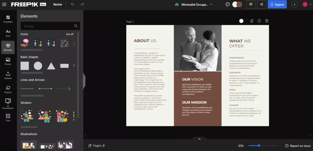Insert the first therapy sticker
This screenshot has width=313, height=151.
click(x=27, y=116)
